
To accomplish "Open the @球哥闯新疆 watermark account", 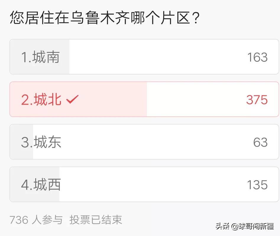I will (x=253, y=226).
